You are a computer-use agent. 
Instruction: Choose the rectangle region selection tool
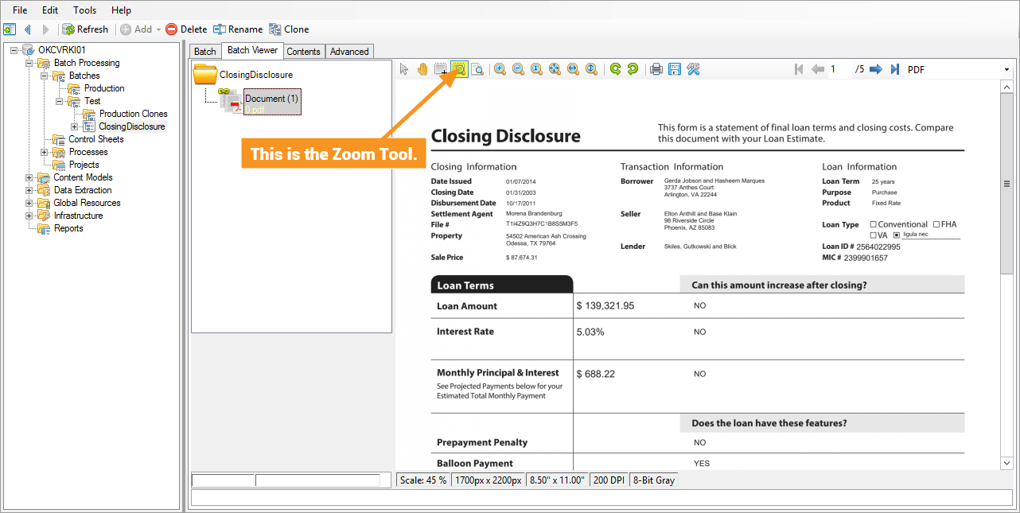tap(441, 69)
